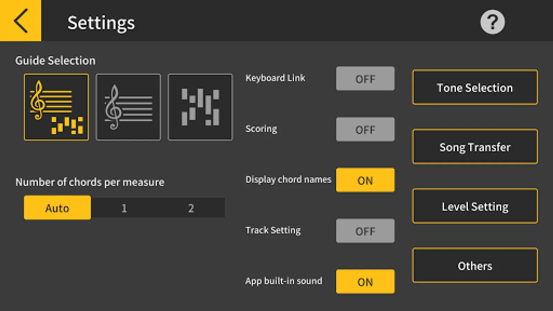Choose 2 chords per measure
Viewport: 553px width, 311px height.
pos(191,208)
